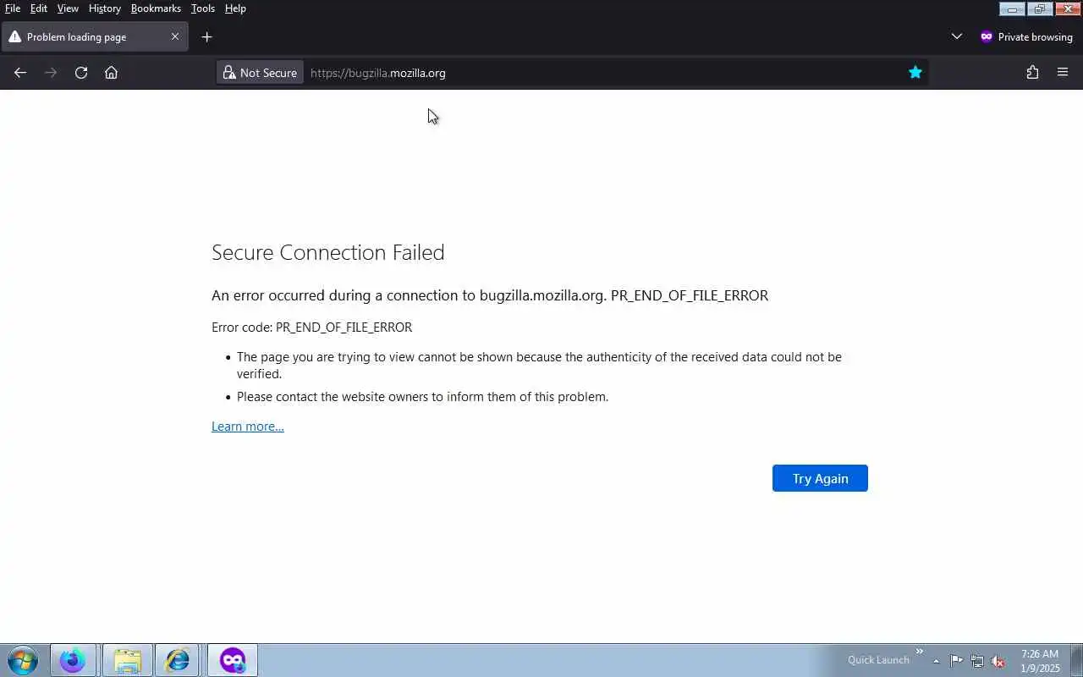Go to the home page icon
This screenshot has height=677, width=1083.
pyautogui.click(x=111, y=73)
